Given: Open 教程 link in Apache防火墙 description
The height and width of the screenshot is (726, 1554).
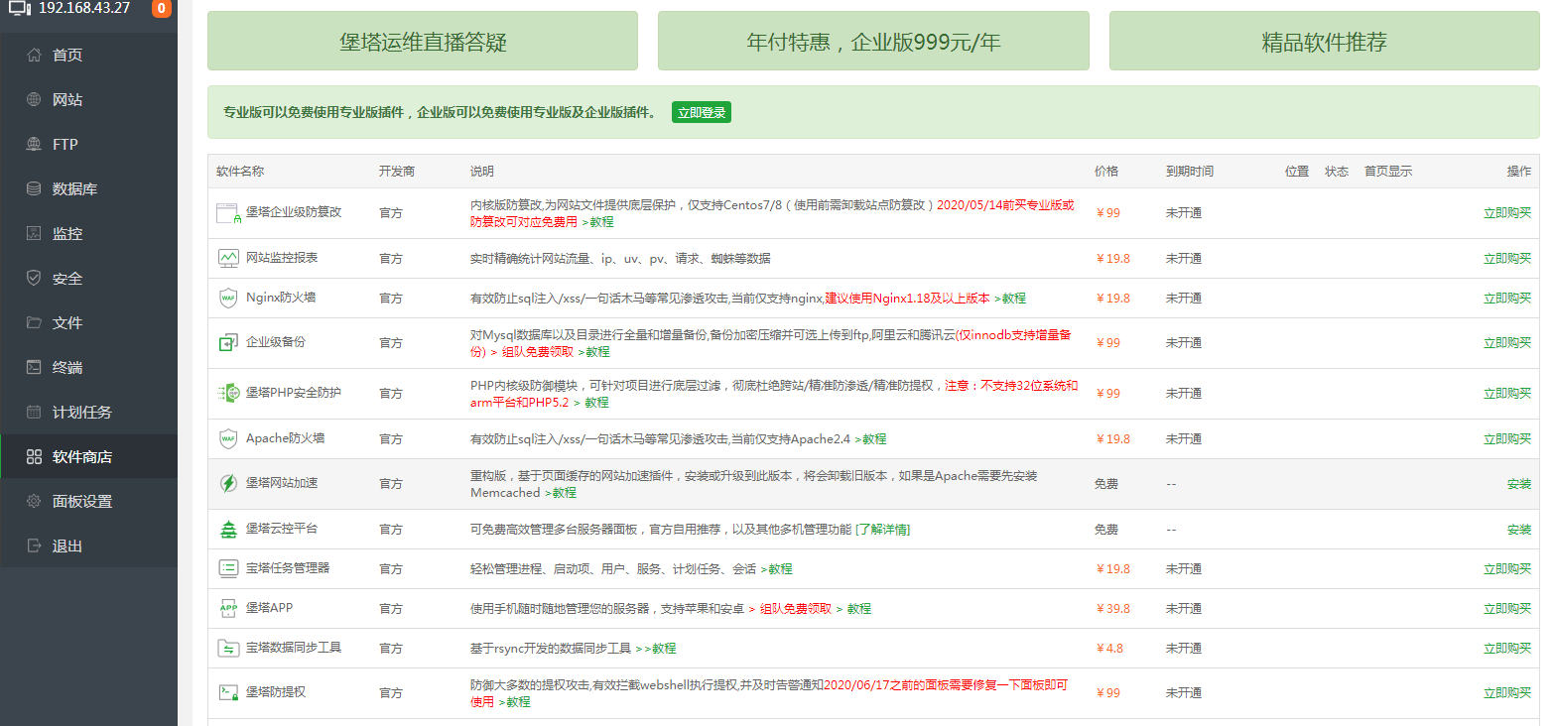Looking at the screenshot, I should point(870,438).
